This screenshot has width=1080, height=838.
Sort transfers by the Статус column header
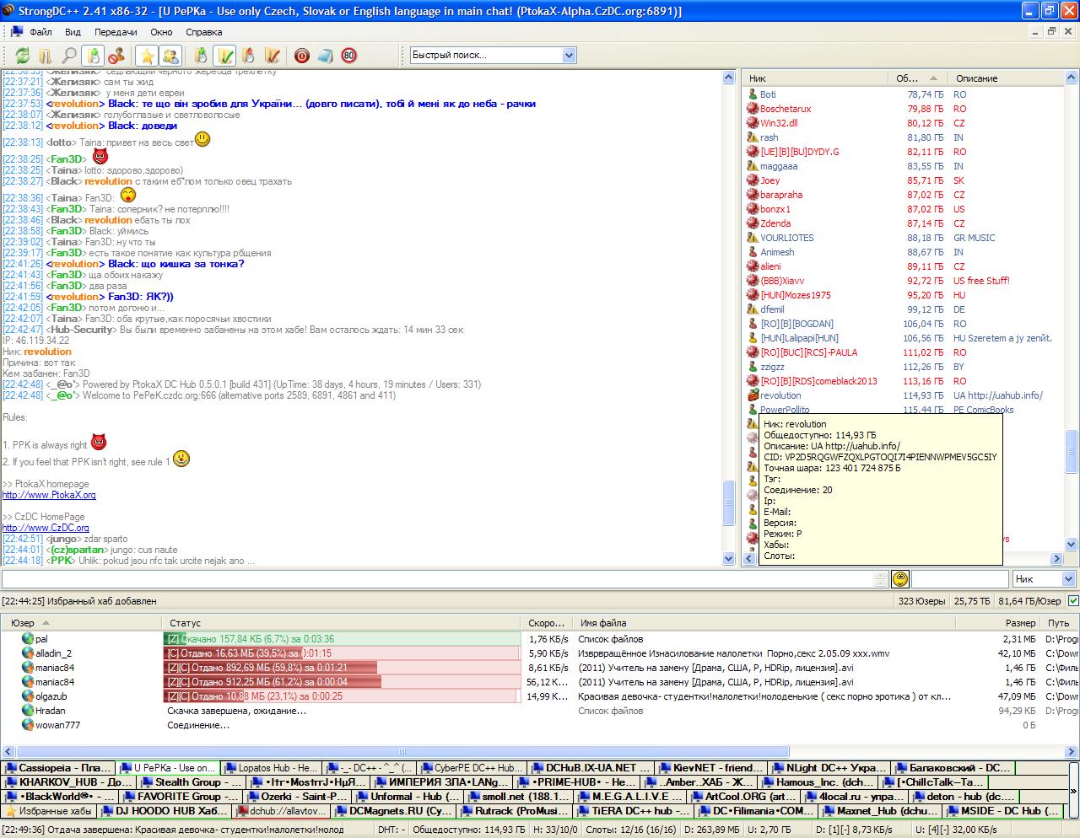click(342, 623)
